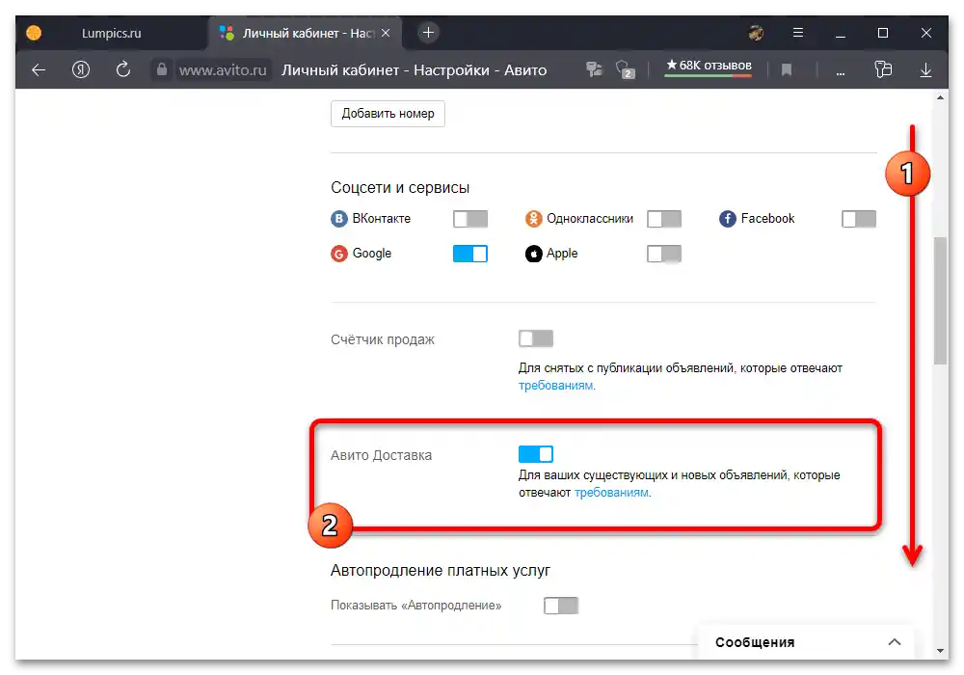Screen dimensions: 964x675
Task: Click the Одноклассники logo icon
Action: (x=534, y=219)
